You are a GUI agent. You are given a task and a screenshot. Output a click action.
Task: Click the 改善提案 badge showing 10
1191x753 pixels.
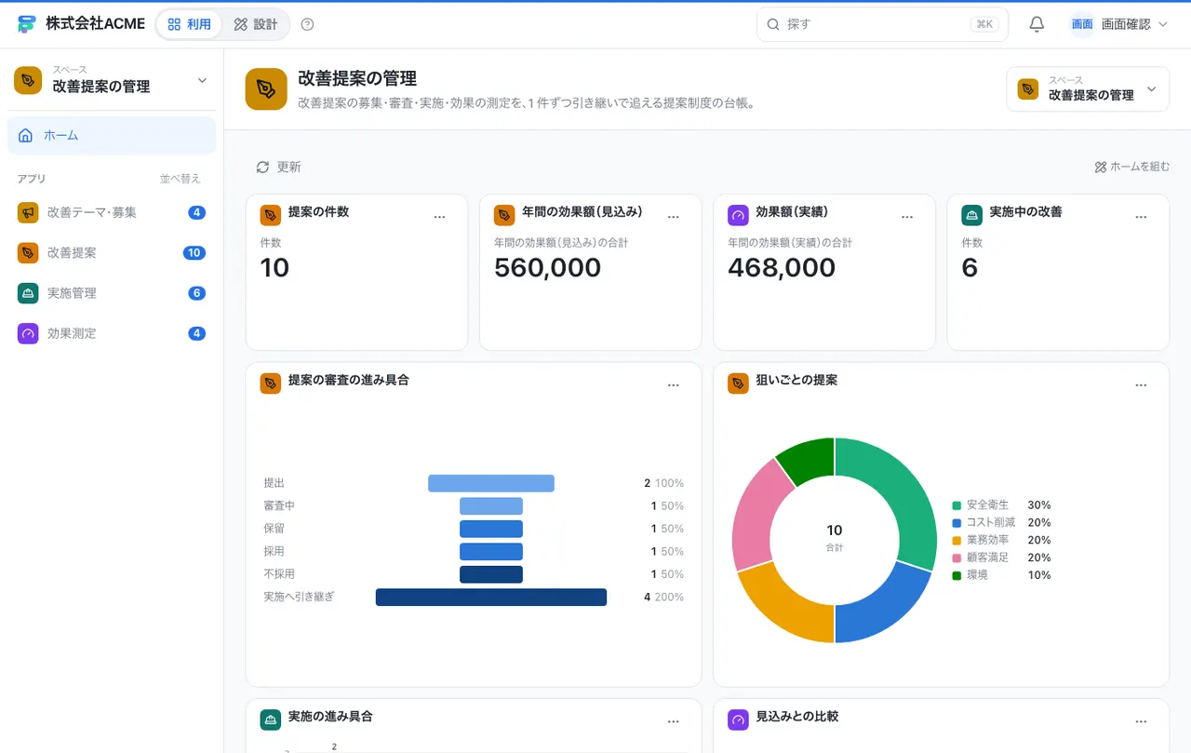pyautogui.click(x=194, y=253)
